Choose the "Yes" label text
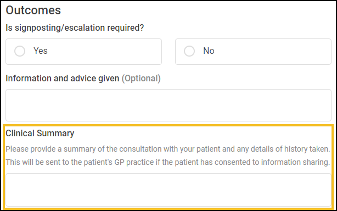The image size is (337, 211). [41, 51]
